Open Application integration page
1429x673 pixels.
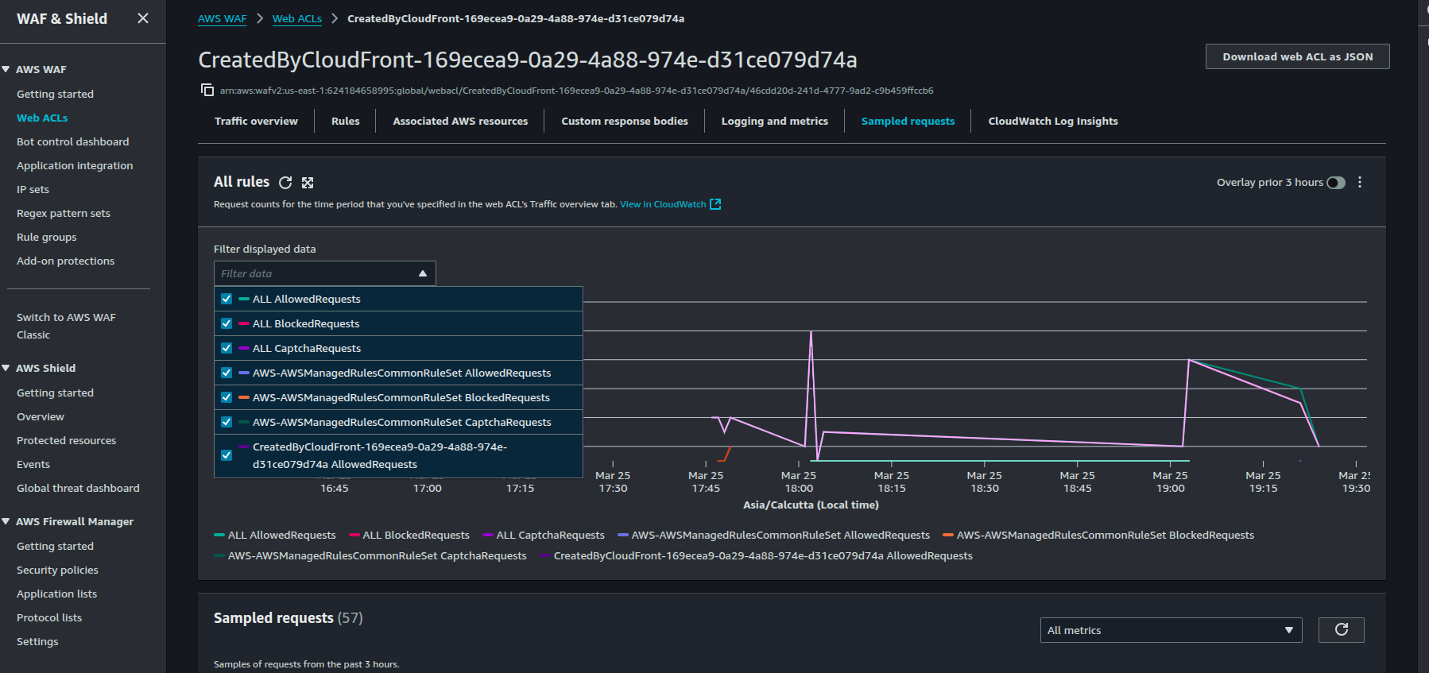tap(75, 165)
